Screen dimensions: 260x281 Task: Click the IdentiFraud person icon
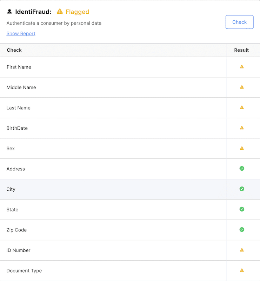click(x=9, y=12)
